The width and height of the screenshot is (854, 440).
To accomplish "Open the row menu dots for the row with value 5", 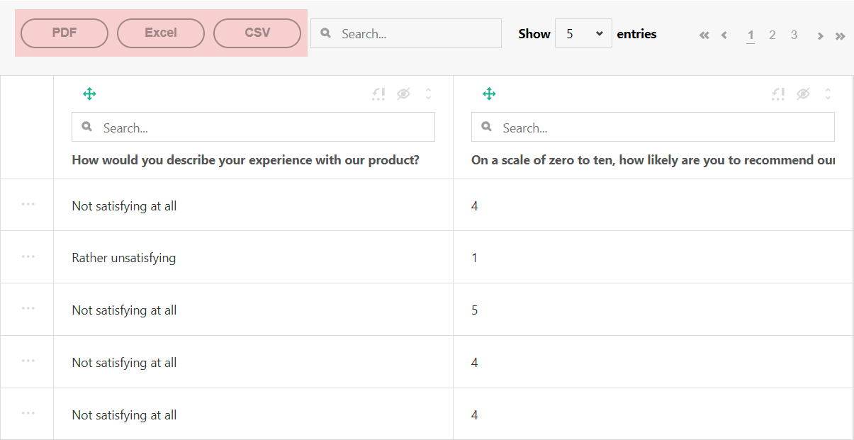I will point(28,308).
